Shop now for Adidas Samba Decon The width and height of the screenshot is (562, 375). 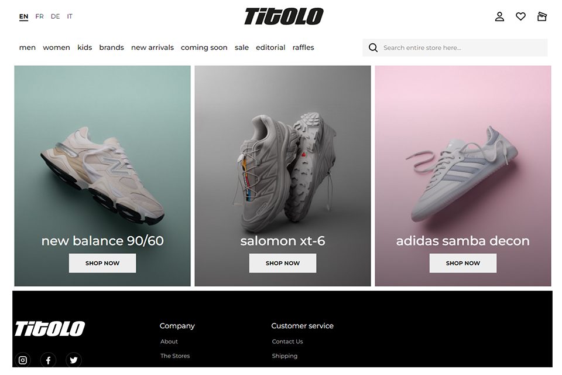pyautogui.click(x=462, y=263)
